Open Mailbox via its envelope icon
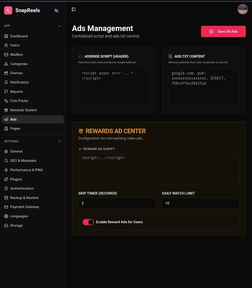This screenshot has width=252, height=288. pyautogui.click(x=6, y=55)
